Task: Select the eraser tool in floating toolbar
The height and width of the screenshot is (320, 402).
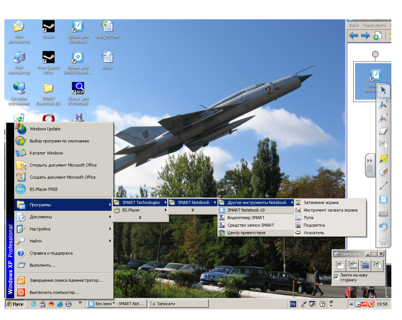Action: click(x=383, y=131)
